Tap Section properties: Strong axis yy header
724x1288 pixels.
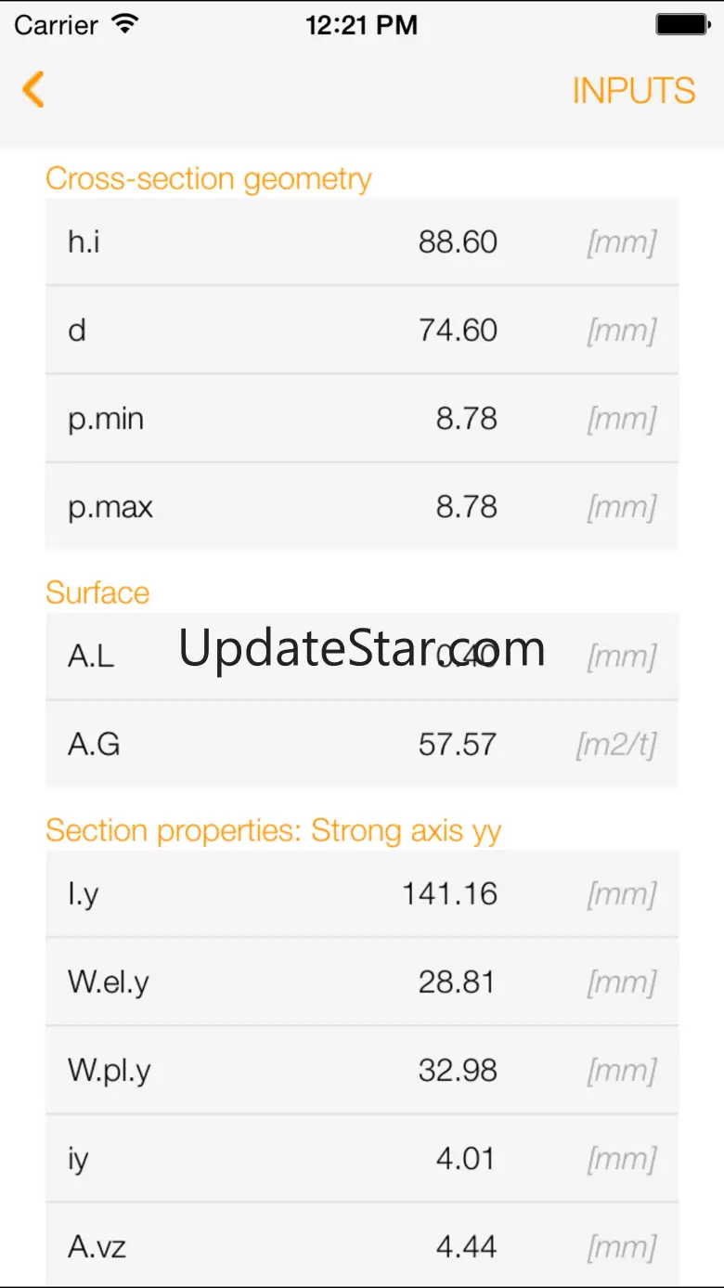coord(273,830)
